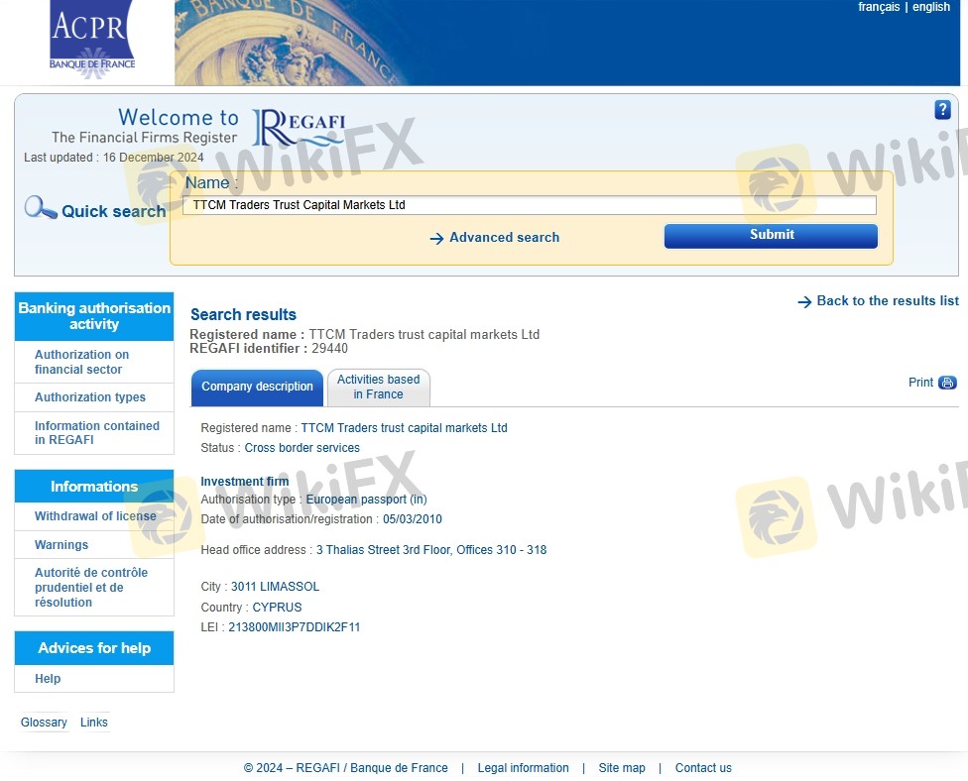Image resolution: width=968 pixels, height=781 pixels.
Task: Click the authorisation date 05/03/2010
Action: click(x=413, y=519)
